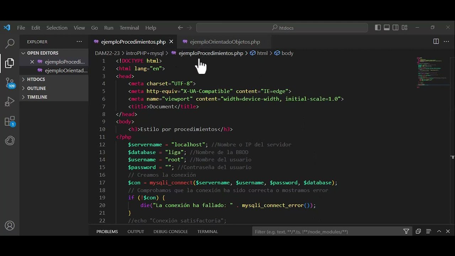The height and width of the screenshot is (256, 455).
Task: Open the Edit menu
Action: click(x=36, y=28)
